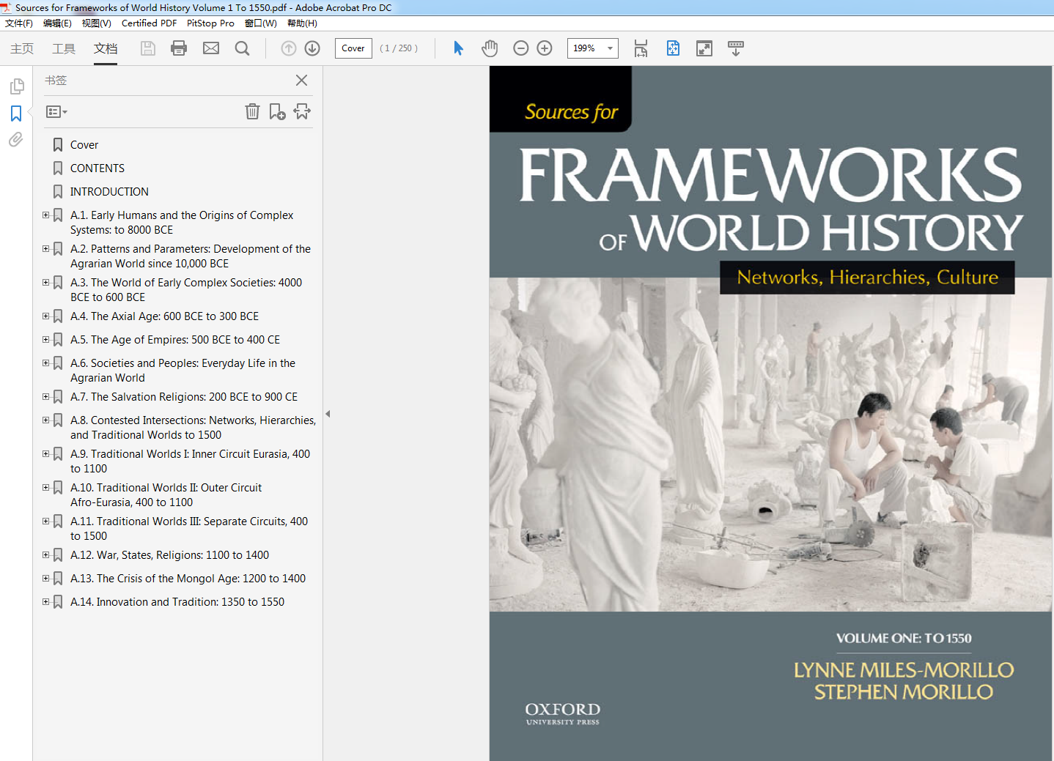Find current bookmark star icon
1054x761 pixels.
point(302,111)
